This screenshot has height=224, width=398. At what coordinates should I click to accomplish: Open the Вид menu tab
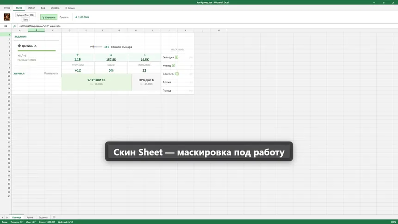pos(43,8)
